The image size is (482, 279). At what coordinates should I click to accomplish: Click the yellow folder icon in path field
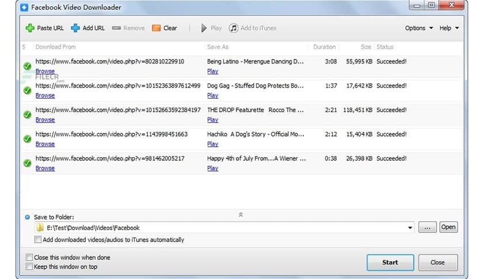[x=40, y=228]
